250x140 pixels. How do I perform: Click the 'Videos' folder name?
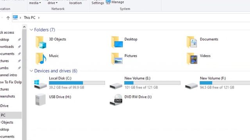pyautogui.click(x=205, y=56)
